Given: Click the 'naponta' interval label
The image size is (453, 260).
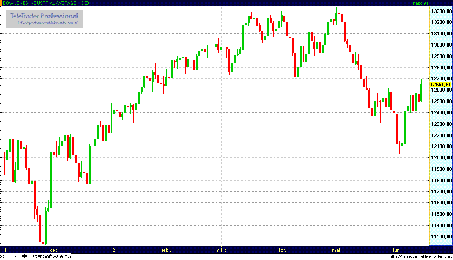Looking at the screenshot, I should (420, 3).
